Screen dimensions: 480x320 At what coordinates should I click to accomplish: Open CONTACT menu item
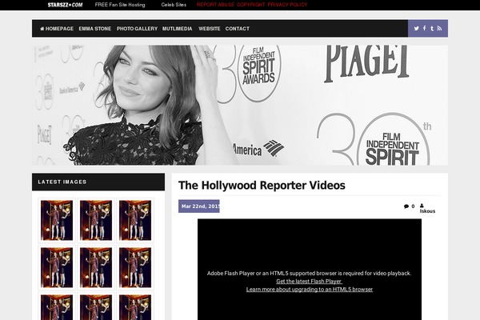click(238, 29)
